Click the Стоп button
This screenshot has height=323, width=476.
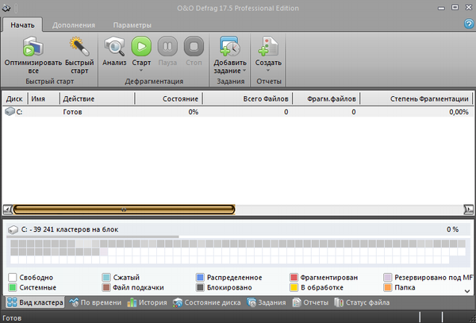(x=193, y=46)
